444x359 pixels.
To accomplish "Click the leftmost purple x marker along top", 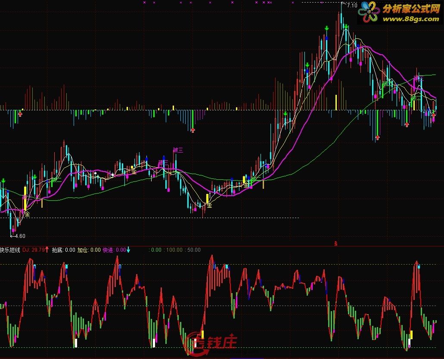I will 144,3.
